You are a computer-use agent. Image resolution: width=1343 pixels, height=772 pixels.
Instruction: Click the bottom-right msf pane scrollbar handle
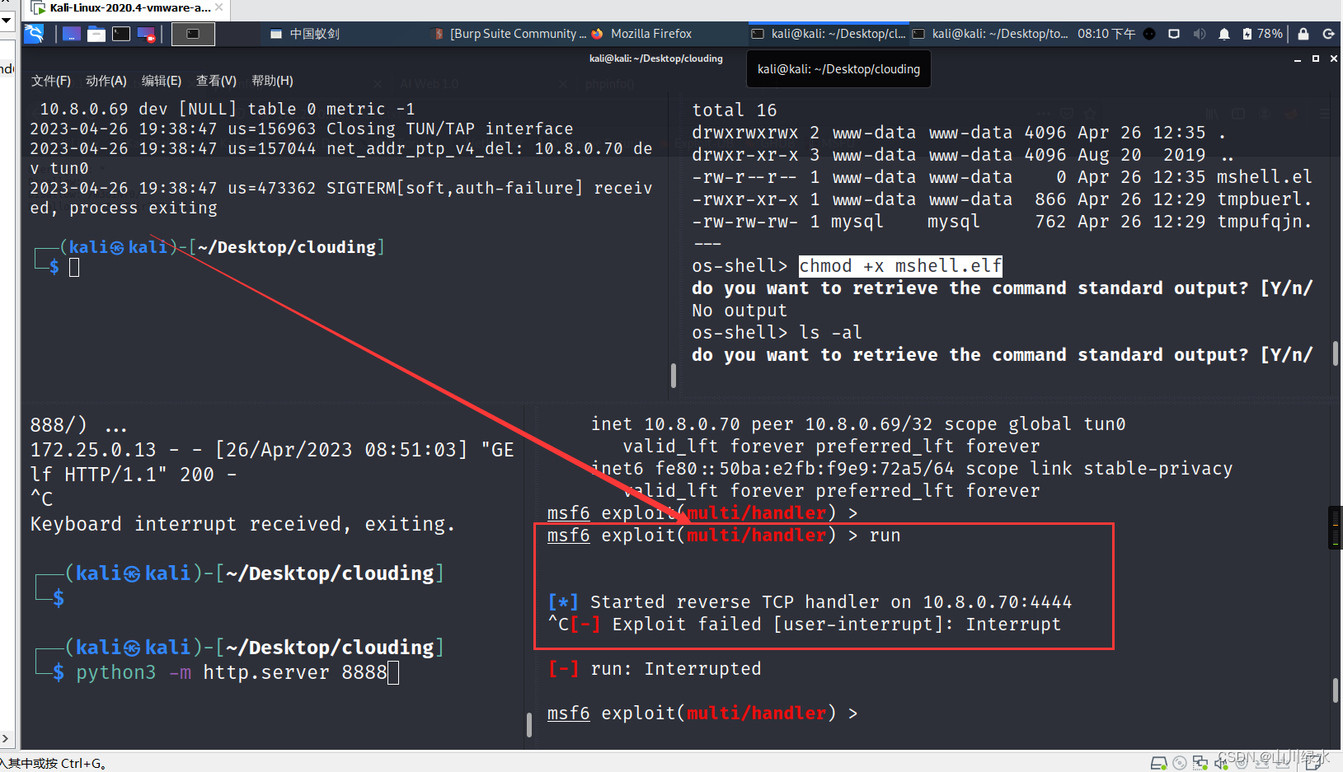1335,690
